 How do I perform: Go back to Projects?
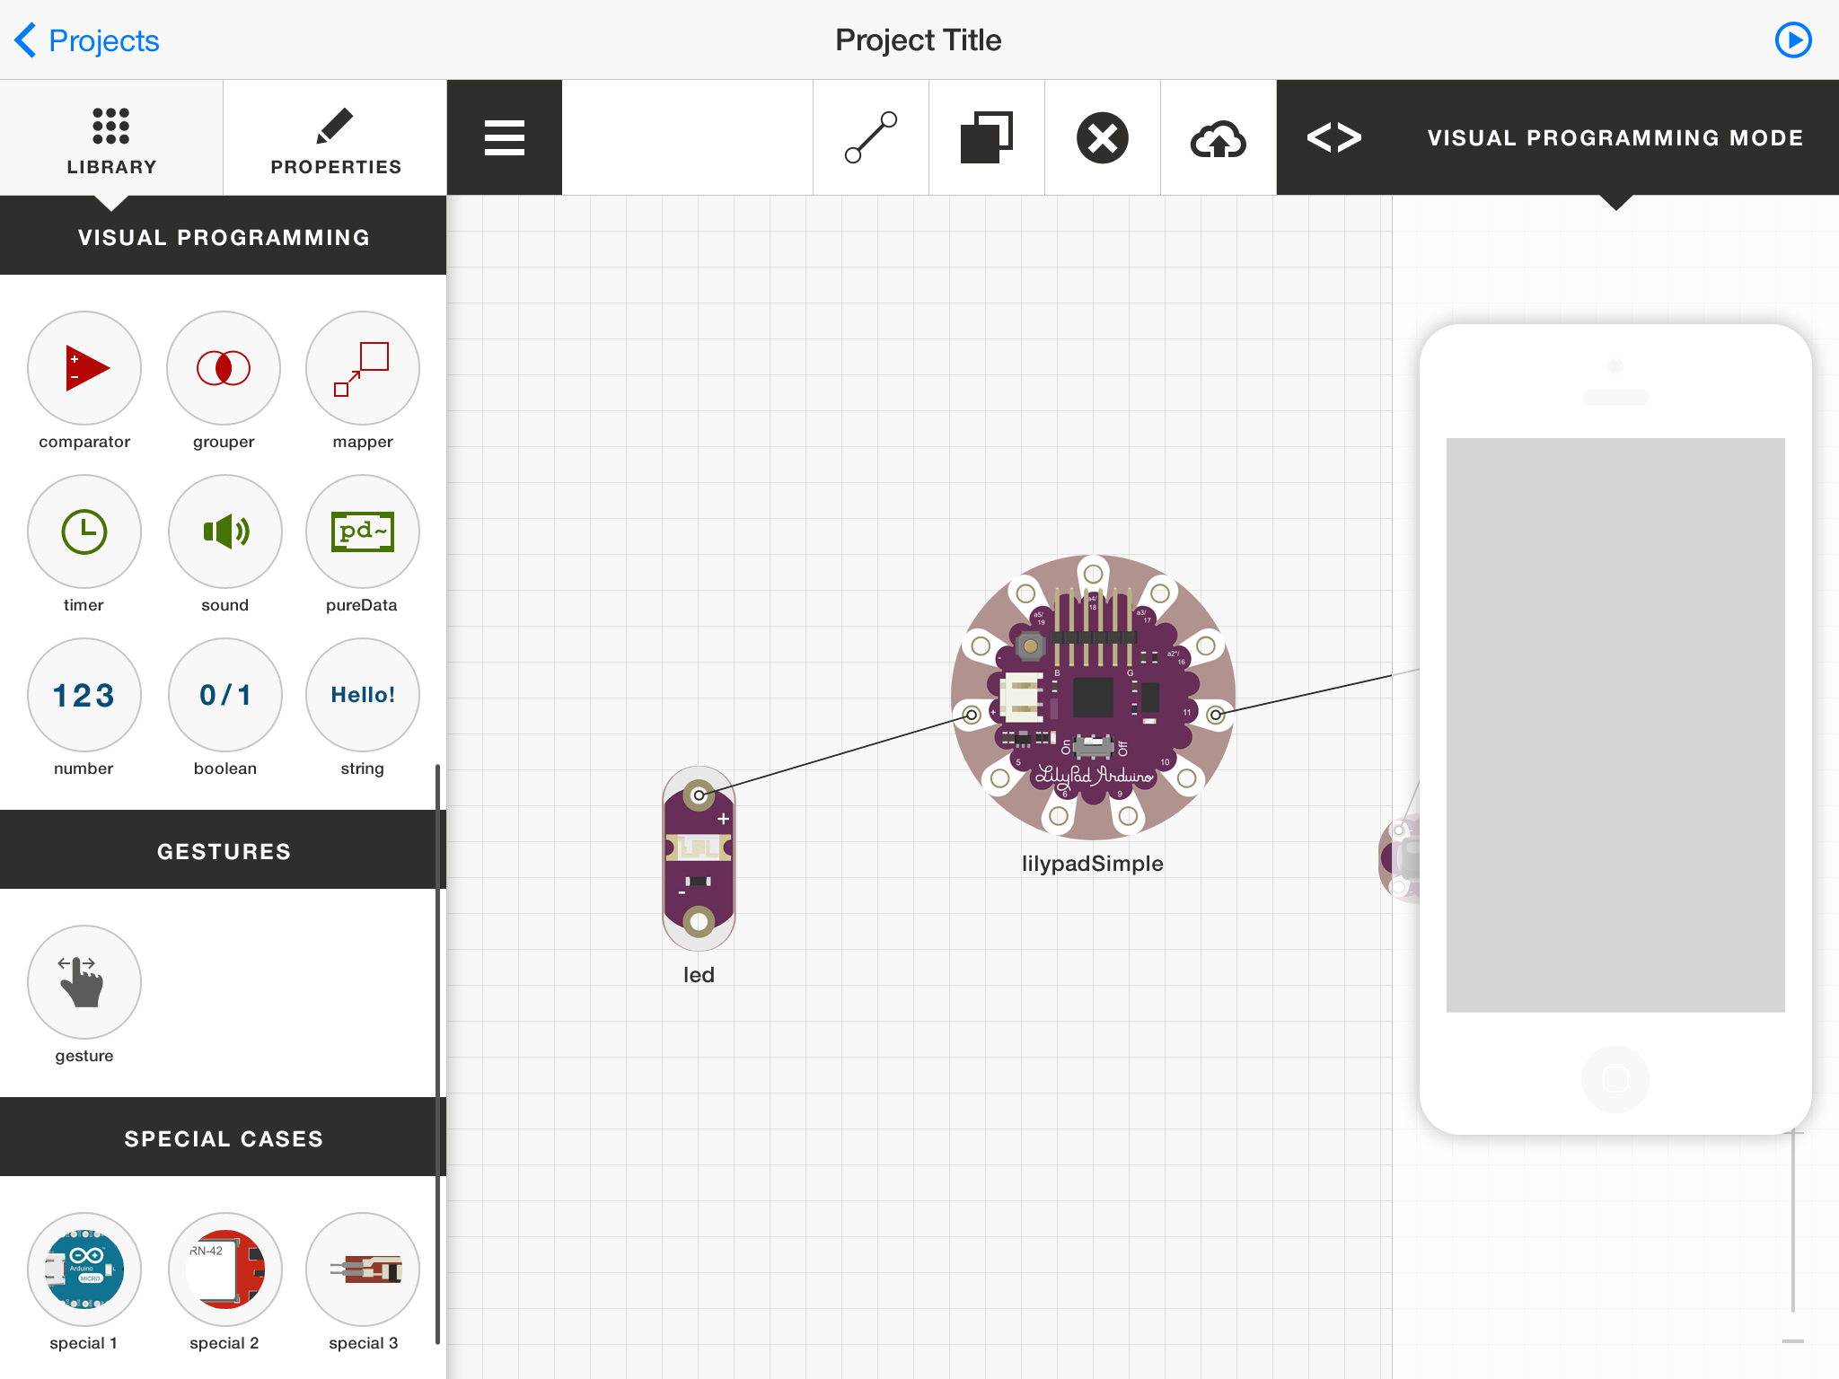(x=87, y=40)
